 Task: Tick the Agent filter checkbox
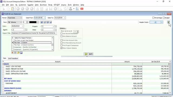point(12,30)
